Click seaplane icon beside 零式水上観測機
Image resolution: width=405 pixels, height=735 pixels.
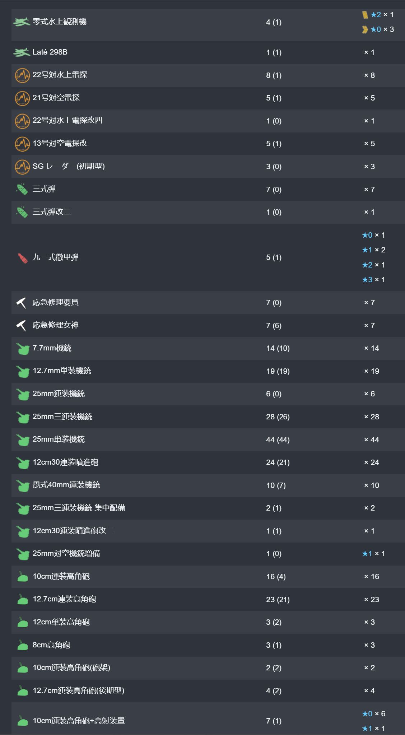tap(22, 22)
